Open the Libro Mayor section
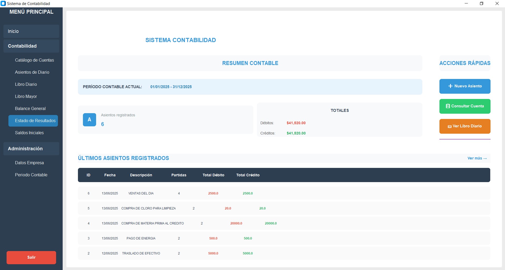This screenshot has height=270, width=505. click(x=26, y=96)
